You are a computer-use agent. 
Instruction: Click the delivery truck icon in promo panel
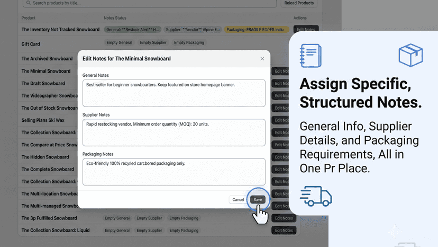point(316,196)
